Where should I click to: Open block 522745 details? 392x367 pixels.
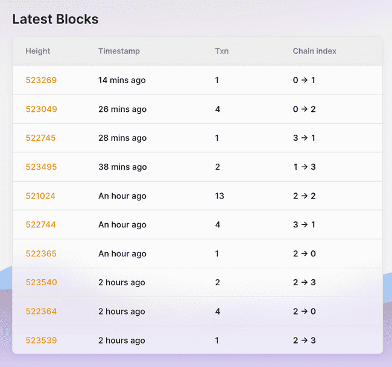pyautogui.click(x=40, y=138)
